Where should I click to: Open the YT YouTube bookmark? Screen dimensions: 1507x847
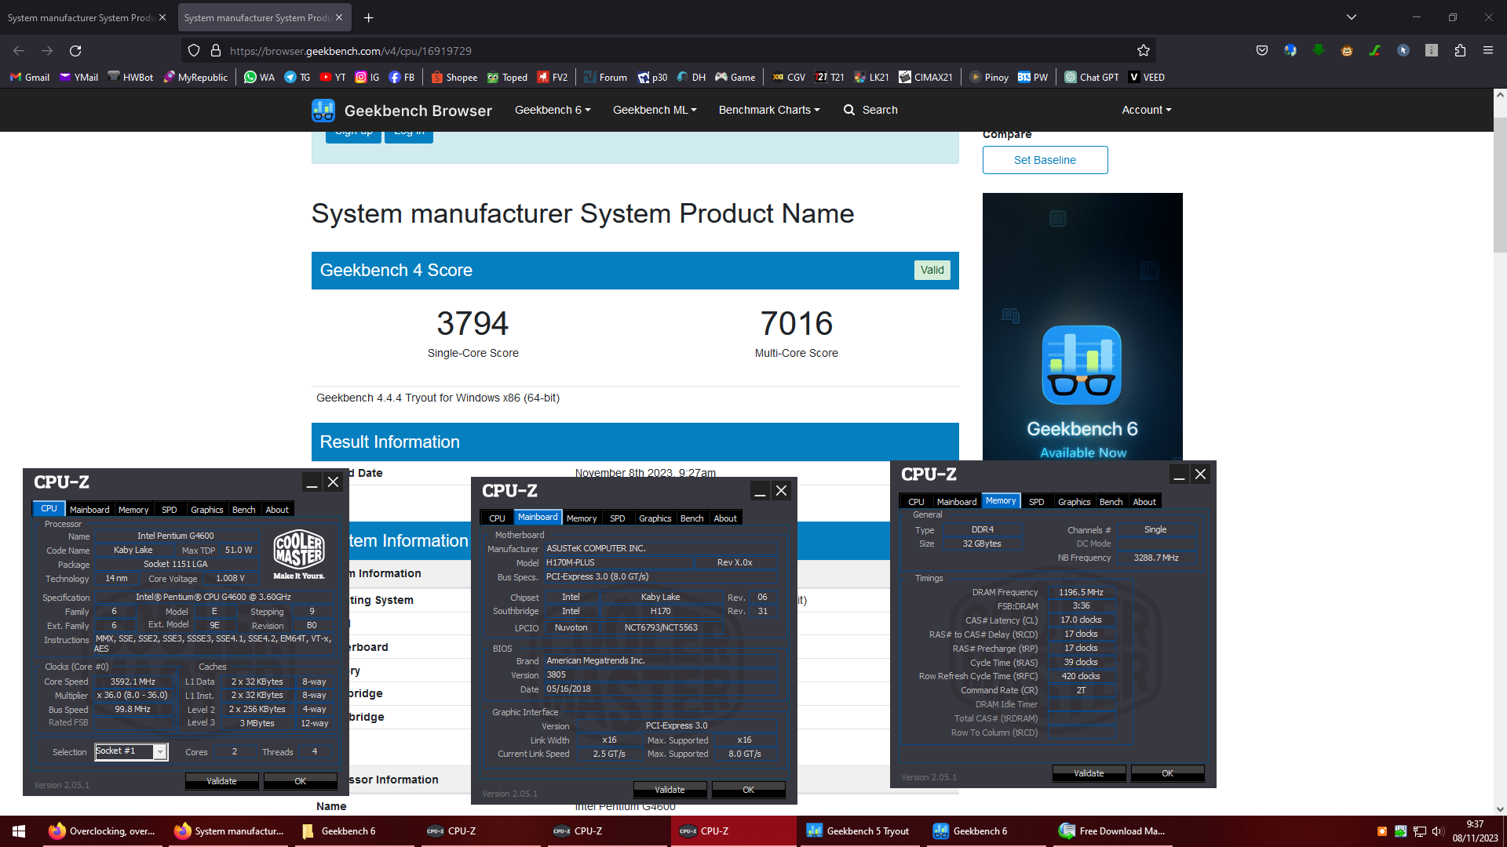tap(333, 78)
